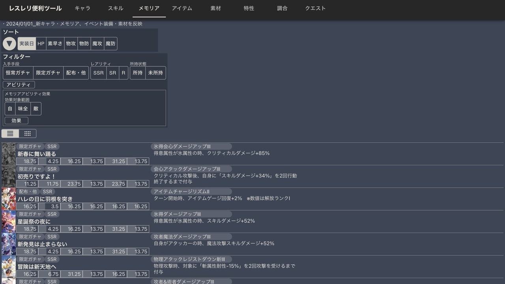This screenshot has height=284, width=505.
Task: Open the スキル tab
Action: 116,8
